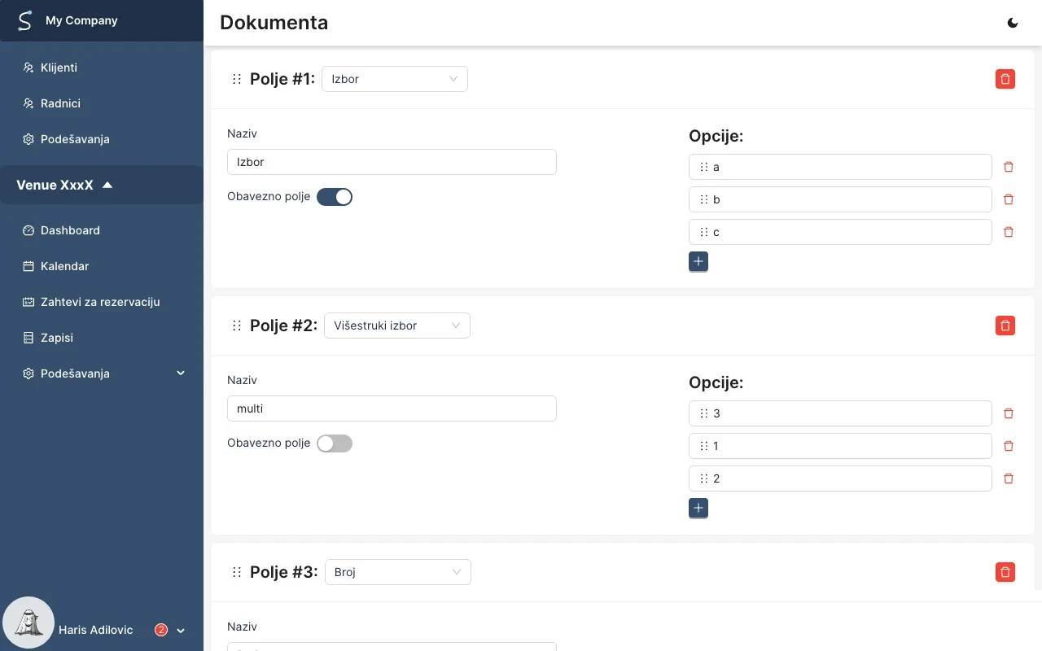Edit Naziv input containing multi
This screenshot has width=1042, height=651.
click(x=392, y=409)
